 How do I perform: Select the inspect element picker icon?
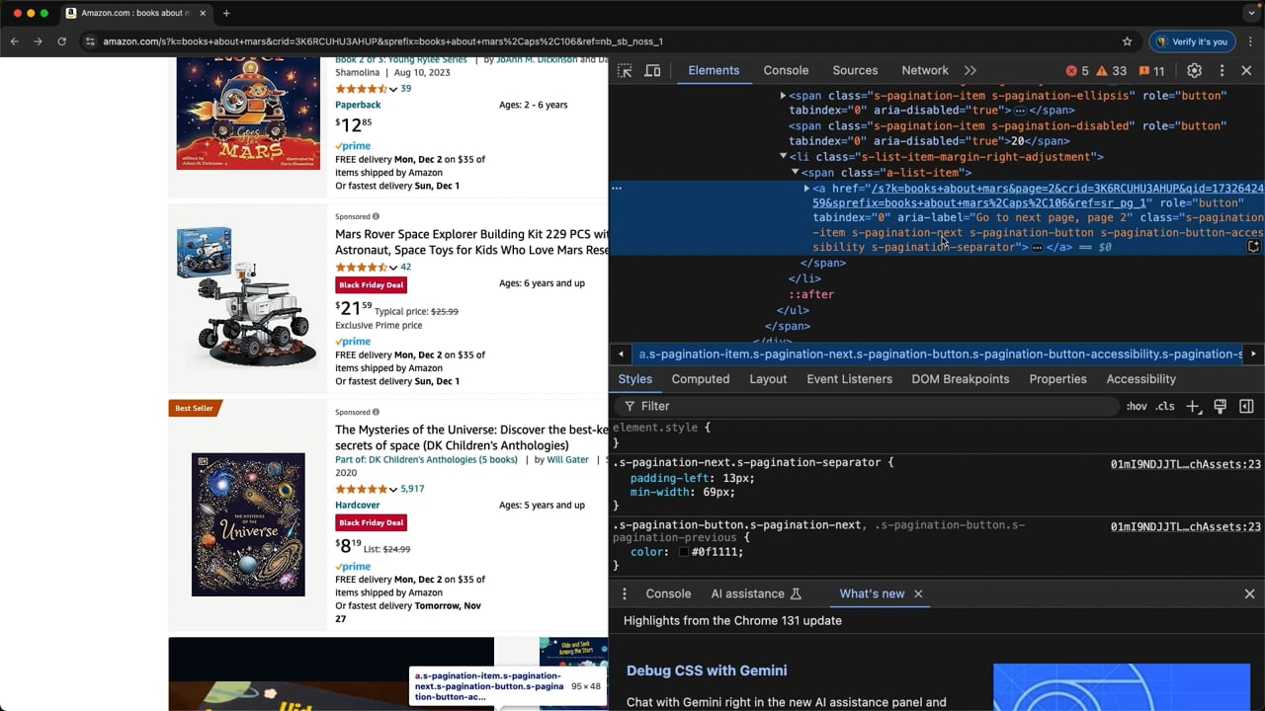(625, 71)
